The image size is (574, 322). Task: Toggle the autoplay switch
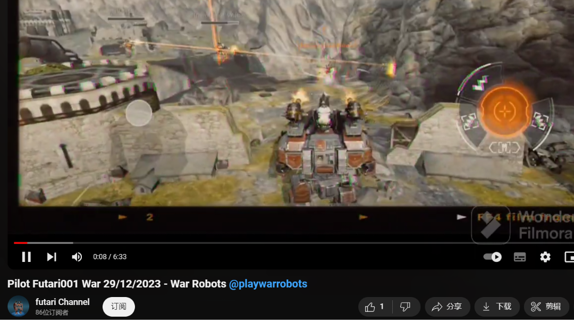tap(492, 257)
